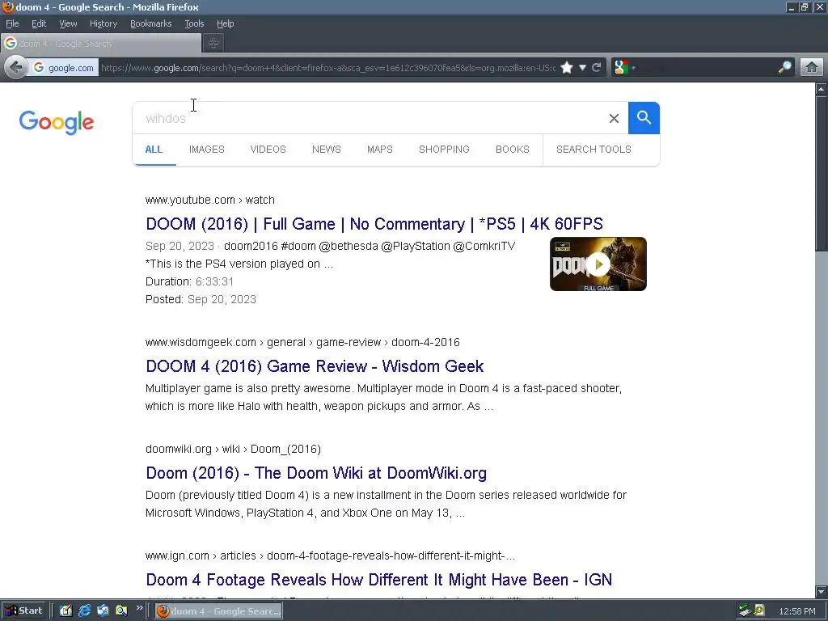The height and width of the screenshot is (621, 828).
Task: Open Search Tools options
Action: click(x=594, y=150)
